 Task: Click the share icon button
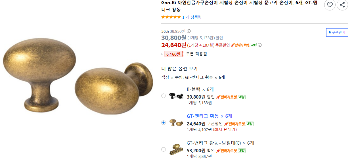[342, 5]
